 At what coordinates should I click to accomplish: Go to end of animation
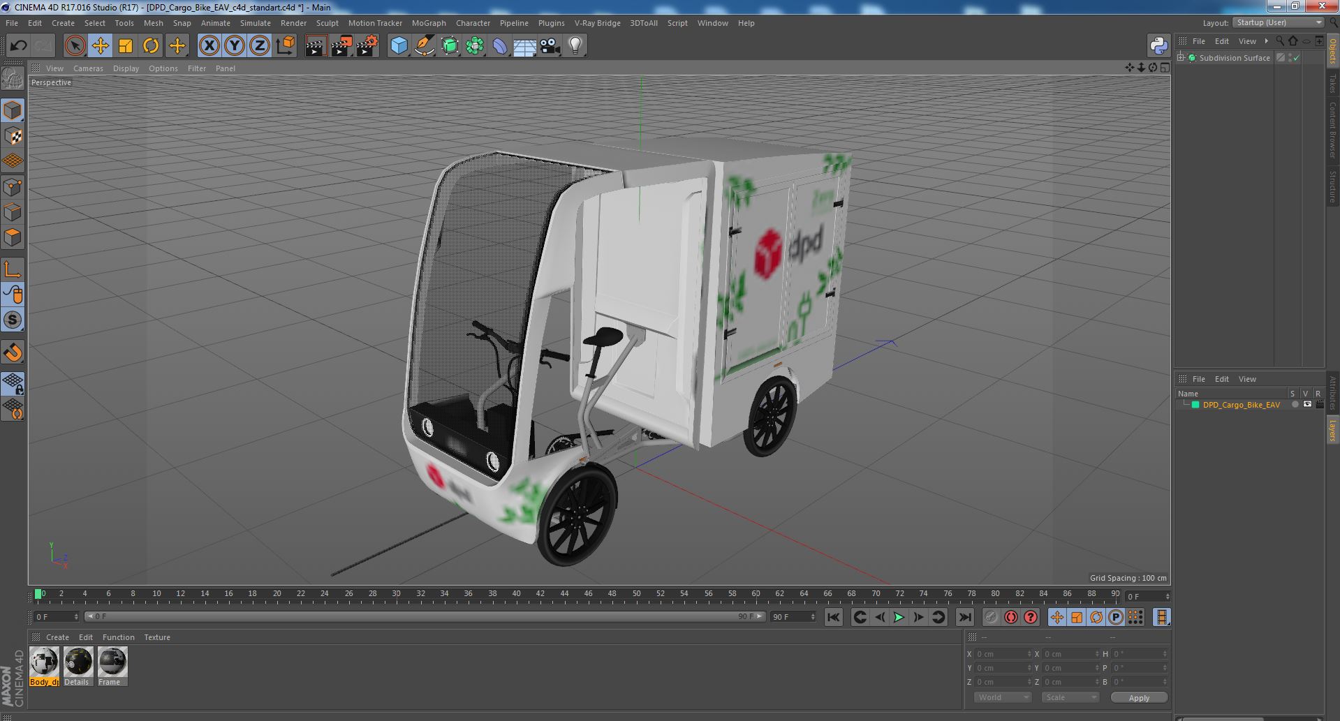point(964,617)
